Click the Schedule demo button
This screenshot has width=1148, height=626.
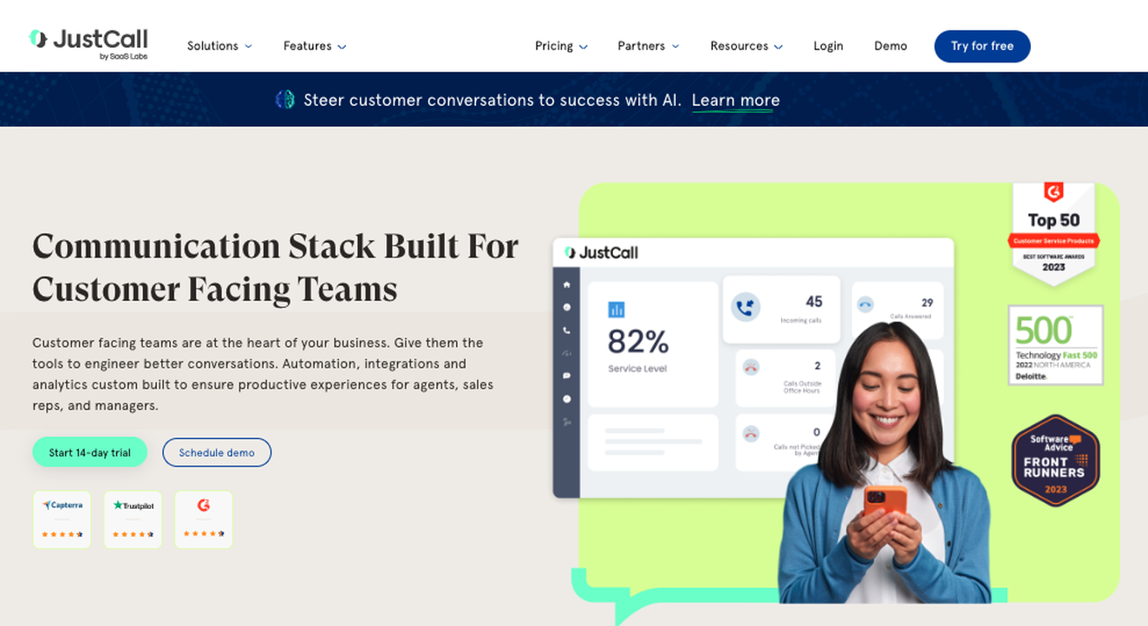click(x=217, y=453)
